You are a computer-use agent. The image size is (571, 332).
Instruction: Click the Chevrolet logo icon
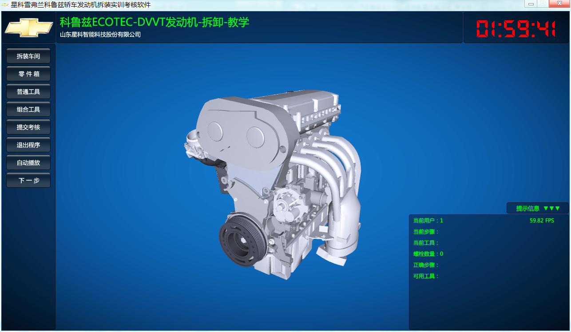point(28,28)
